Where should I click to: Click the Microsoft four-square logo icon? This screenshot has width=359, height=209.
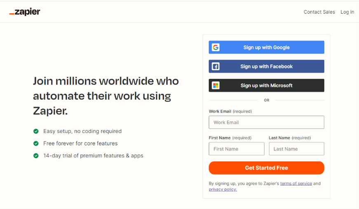point(216,85)
